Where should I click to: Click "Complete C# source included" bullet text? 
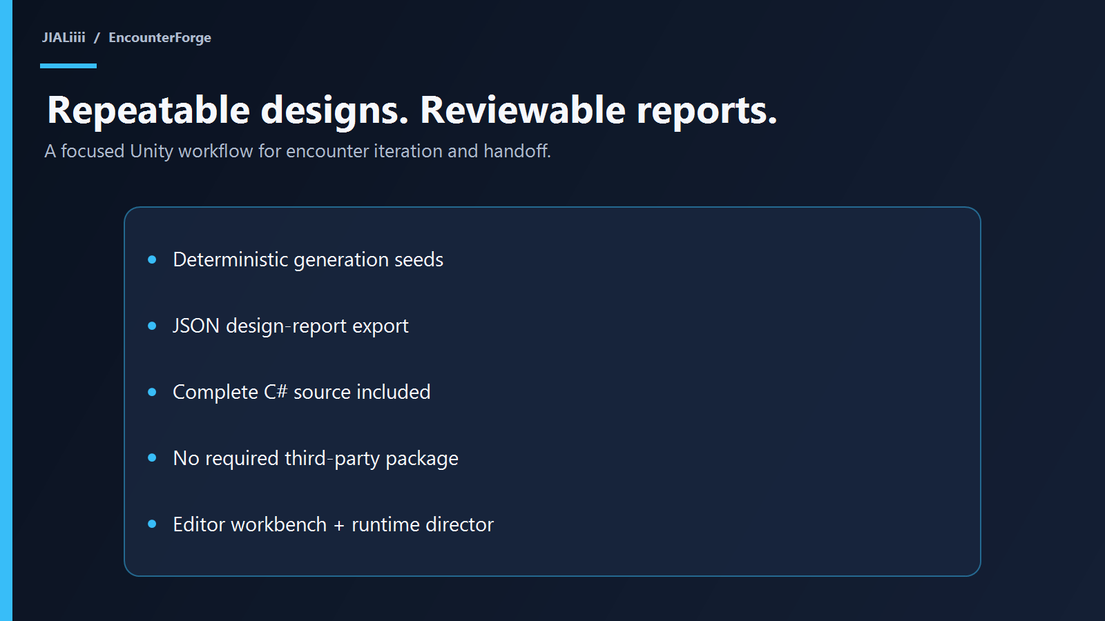(x=302, y=392)
